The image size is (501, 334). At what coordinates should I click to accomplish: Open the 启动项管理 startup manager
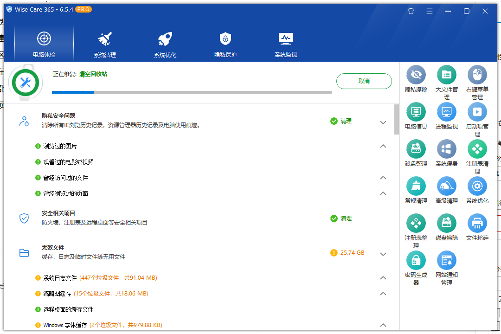click(x=477, y=120)
